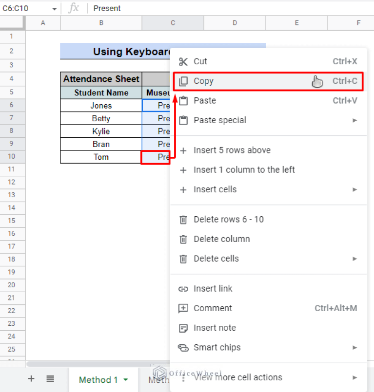
Task: Click the Cut scissors icon
Action: click(184, 61)
